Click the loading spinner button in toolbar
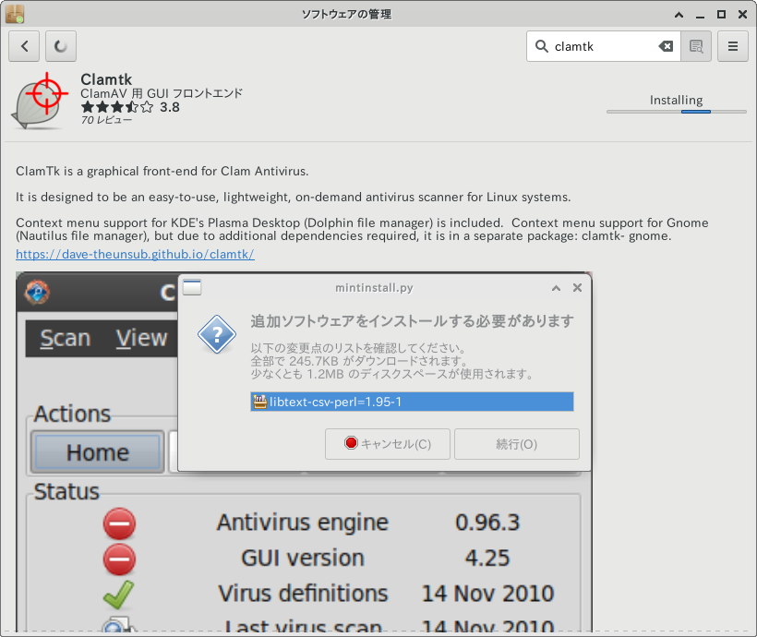This screenshot has height=637, width=757. point(61,46)
